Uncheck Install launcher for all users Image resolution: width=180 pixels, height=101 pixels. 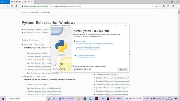click(73, 66)
